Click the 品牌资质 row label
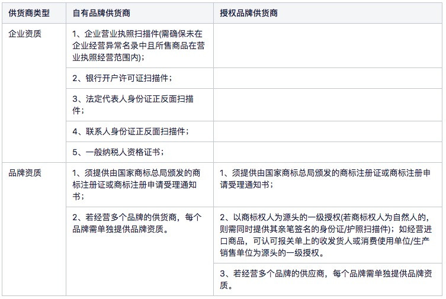 point(34,229)
